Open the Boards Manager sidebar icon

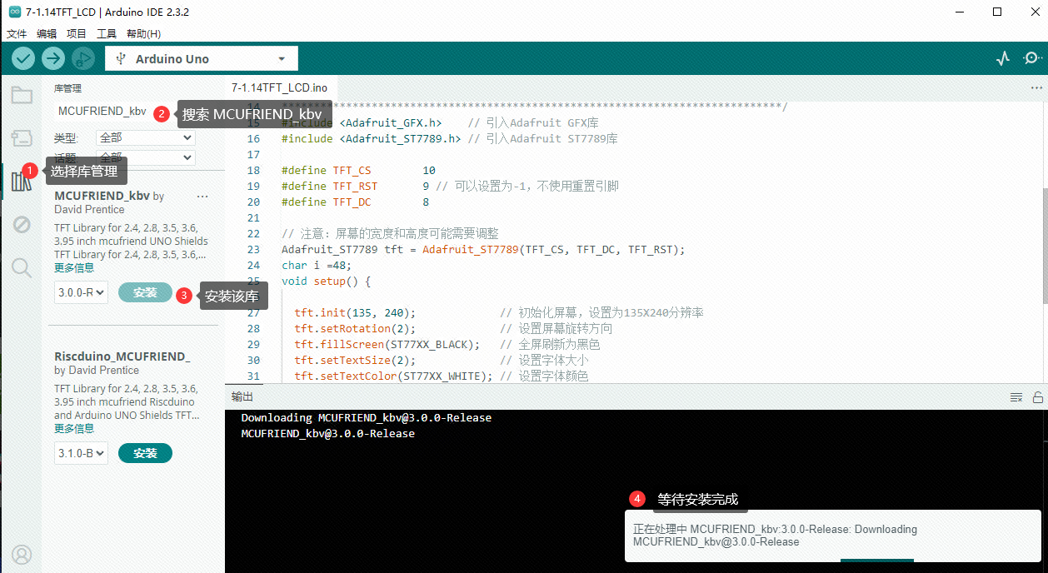[x=22, y=138]
